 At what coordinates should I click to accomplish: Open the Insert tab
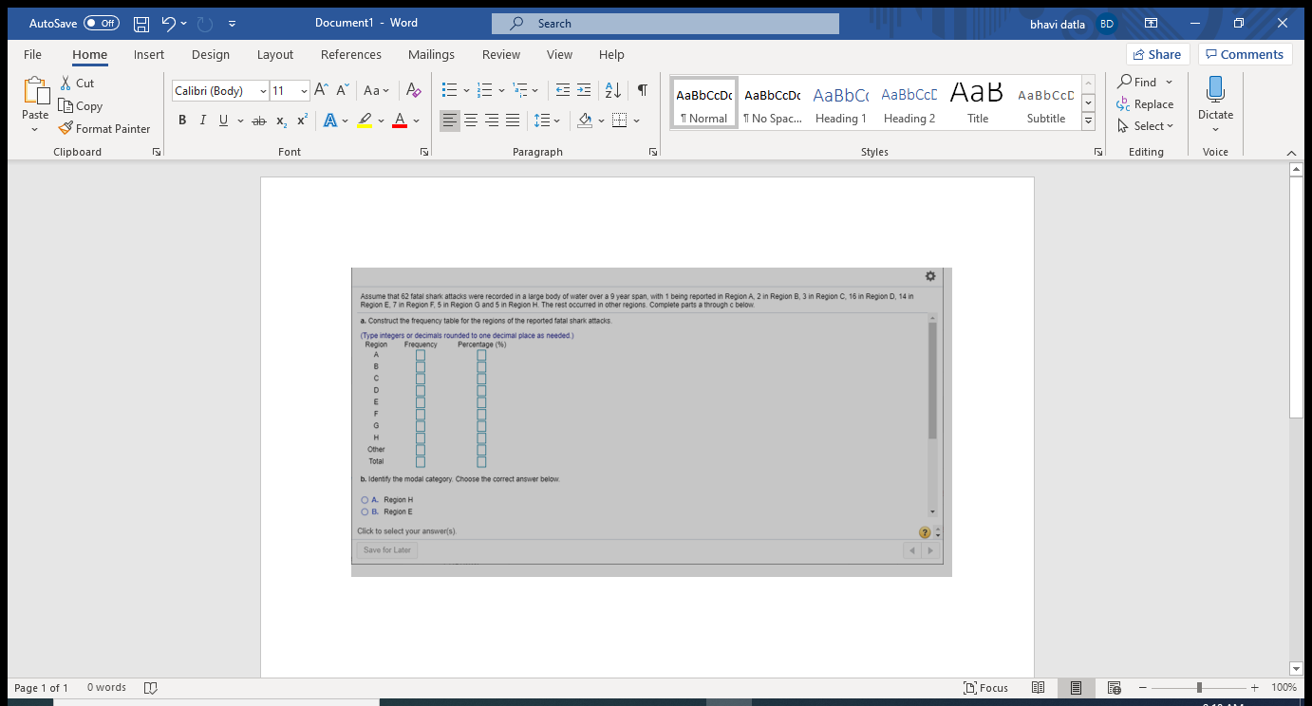149,55
